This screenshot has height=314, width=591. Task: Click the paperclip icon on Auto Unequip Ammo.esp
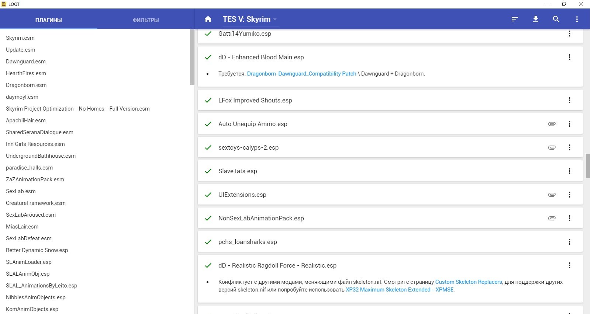click(552, 124)
